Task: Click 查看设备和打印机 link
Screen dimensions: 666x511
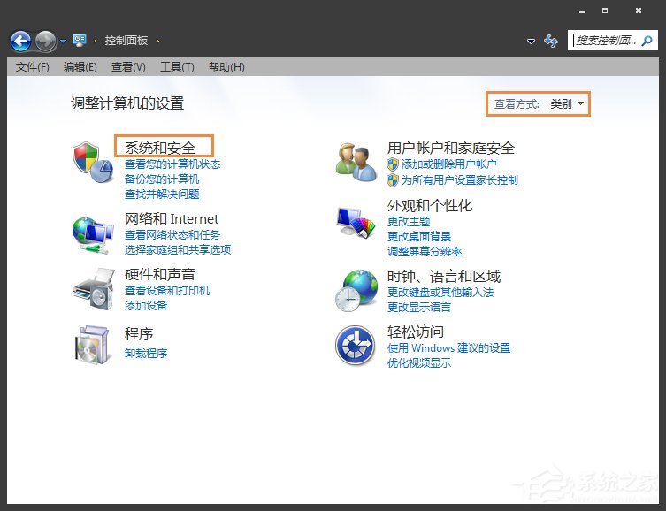Action: (x=167, y=291)
